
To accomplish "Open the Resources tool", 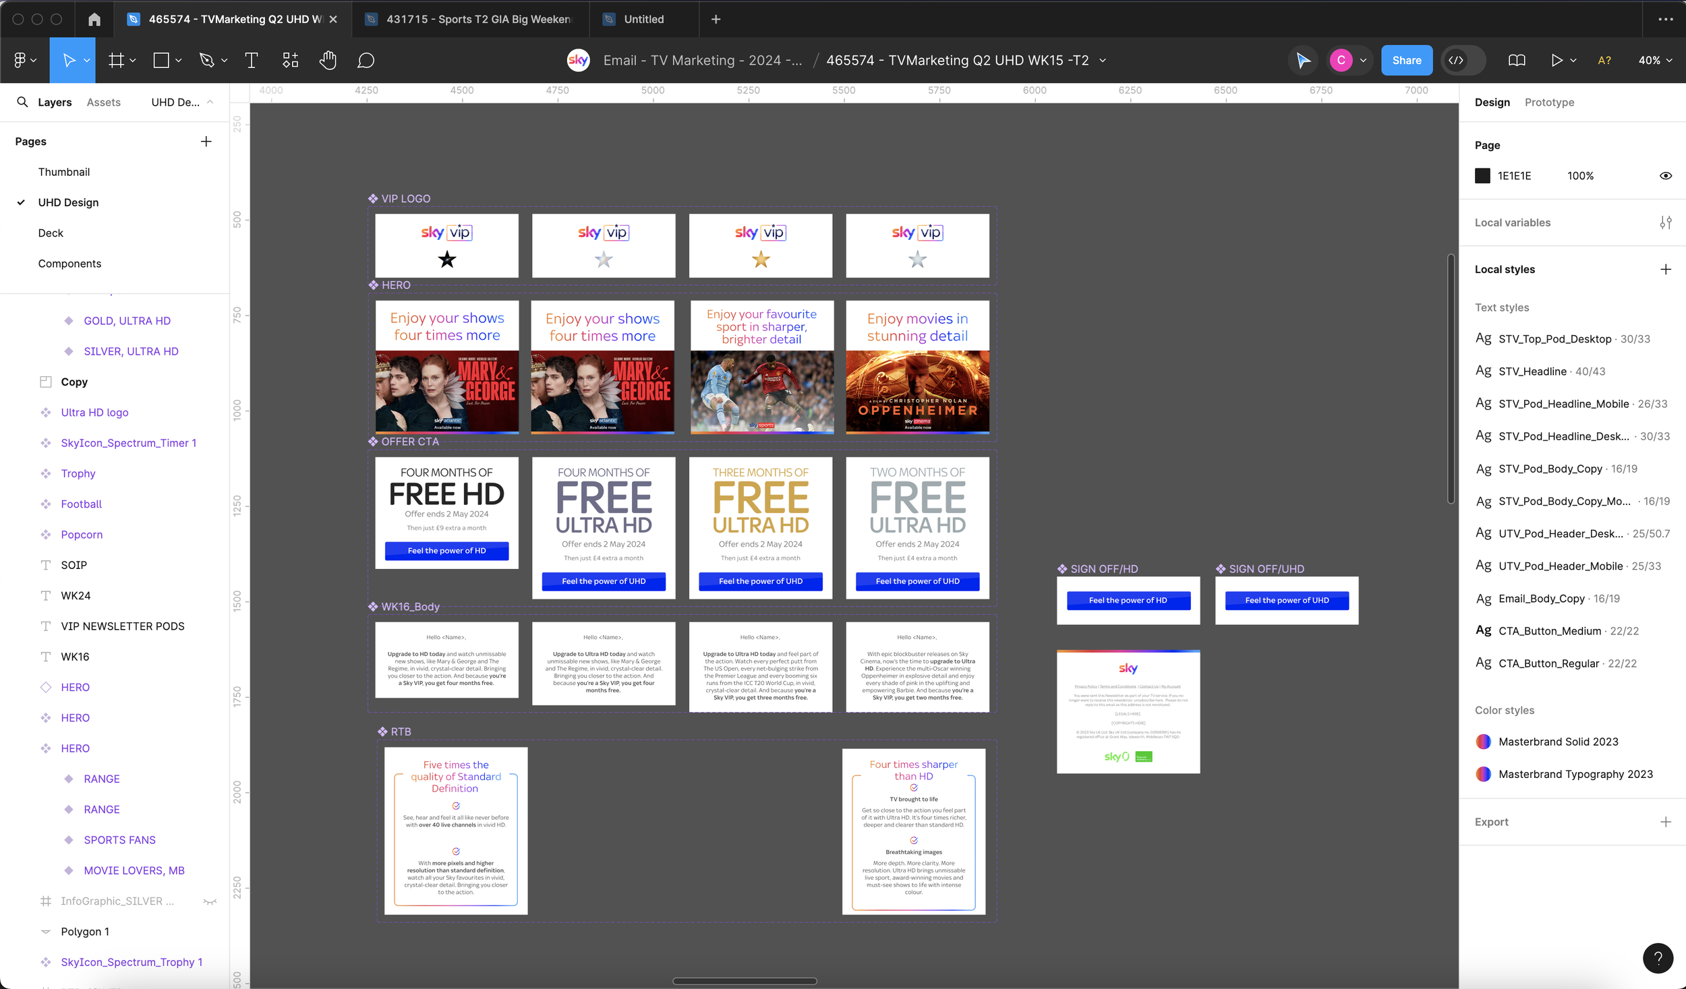I will [290, 61].
